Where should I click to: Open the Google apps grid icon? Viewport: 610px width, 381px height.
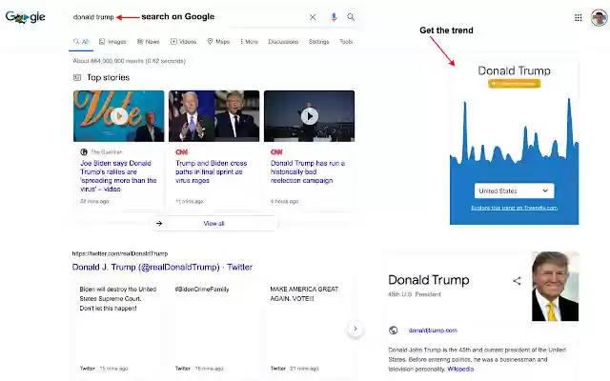click(579, 17)
